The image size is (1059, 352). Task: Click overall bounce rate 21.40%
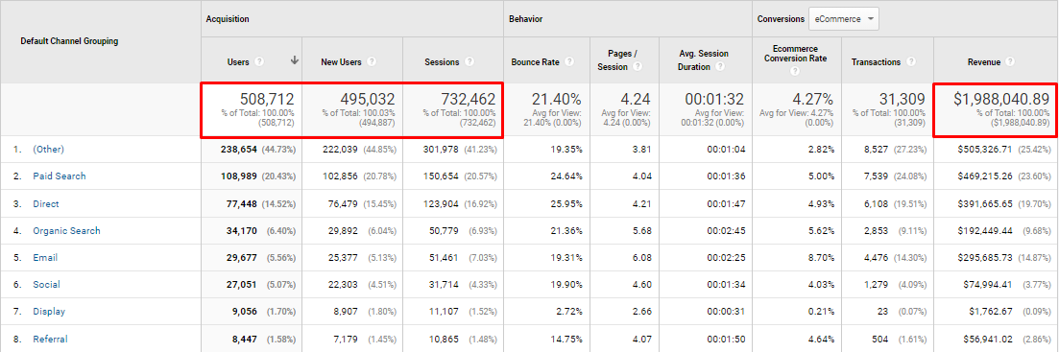[557, 100]
